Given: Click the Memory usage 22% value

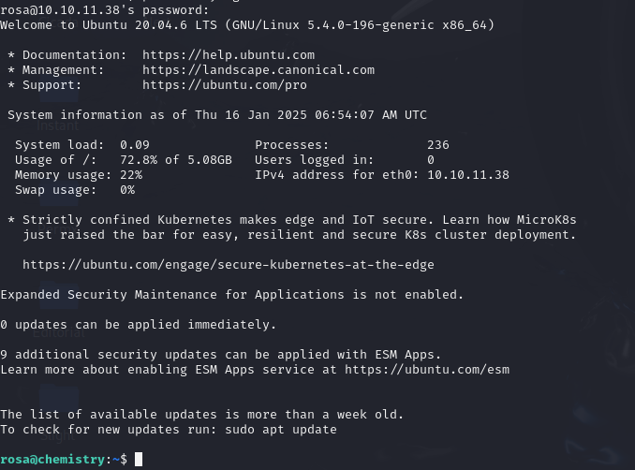Looking at the screenshot, I should 131,175.
